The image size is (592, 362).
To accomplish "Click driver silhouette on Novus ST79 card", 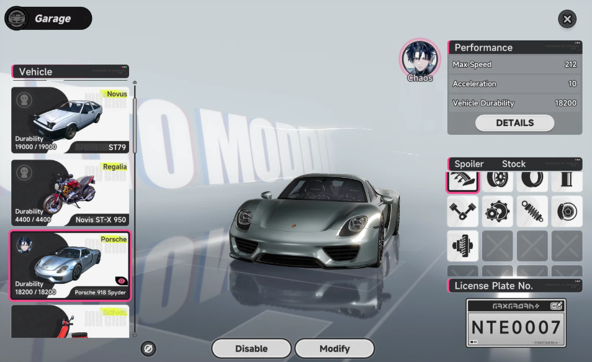I will (x=24, y=100).
